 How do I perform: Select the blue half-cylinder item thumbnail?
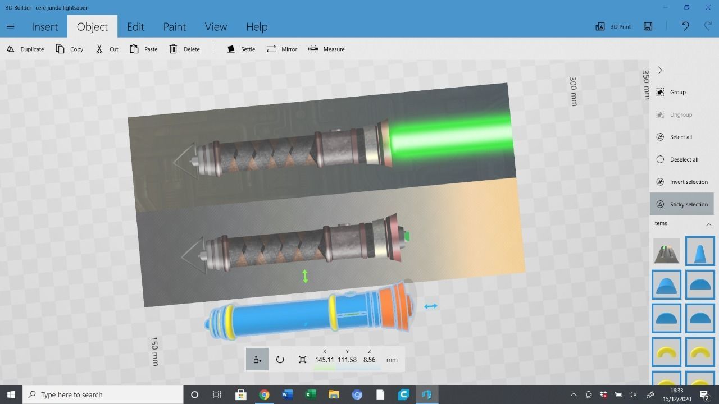point(666,284)
